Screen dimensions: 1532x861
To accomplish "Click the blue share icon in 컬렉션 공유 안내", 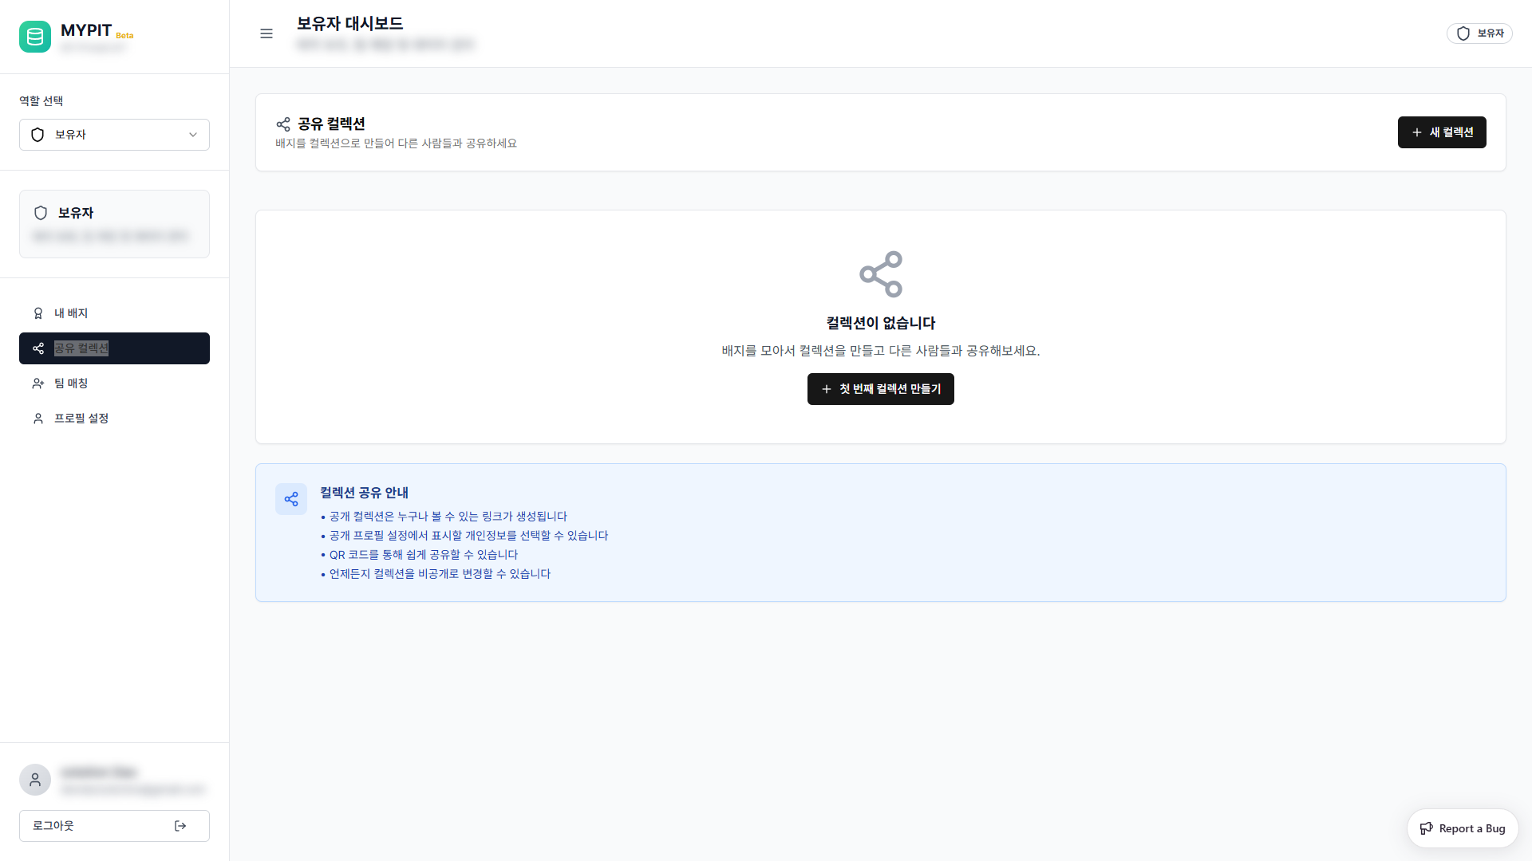I will coord(291,499).
